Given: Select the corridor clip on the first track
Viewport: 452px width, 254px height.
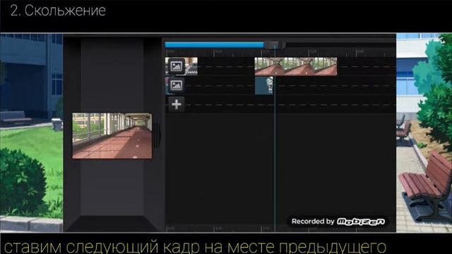Looking at the screenshot, I should click(x=296, y=66).
